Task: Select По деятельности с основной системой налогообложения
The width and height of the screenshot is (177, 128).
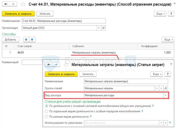Action: pyautogui.click(x=47, y=106)
